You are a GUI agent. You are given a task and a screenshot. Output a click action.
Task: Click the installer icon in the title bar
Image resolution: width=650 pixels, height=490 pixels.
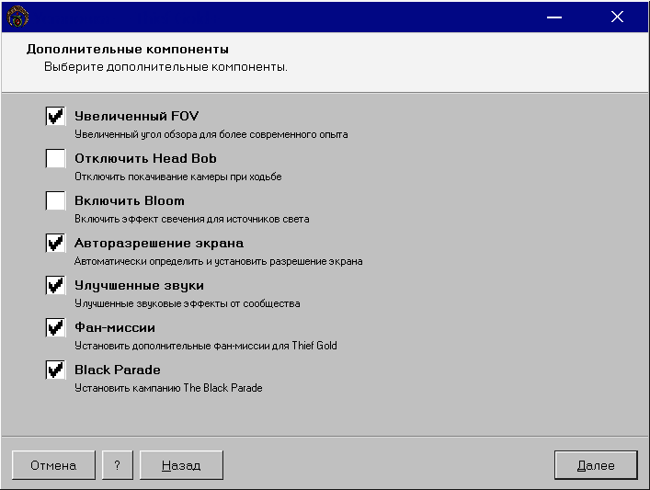click(x=17, y=17)
